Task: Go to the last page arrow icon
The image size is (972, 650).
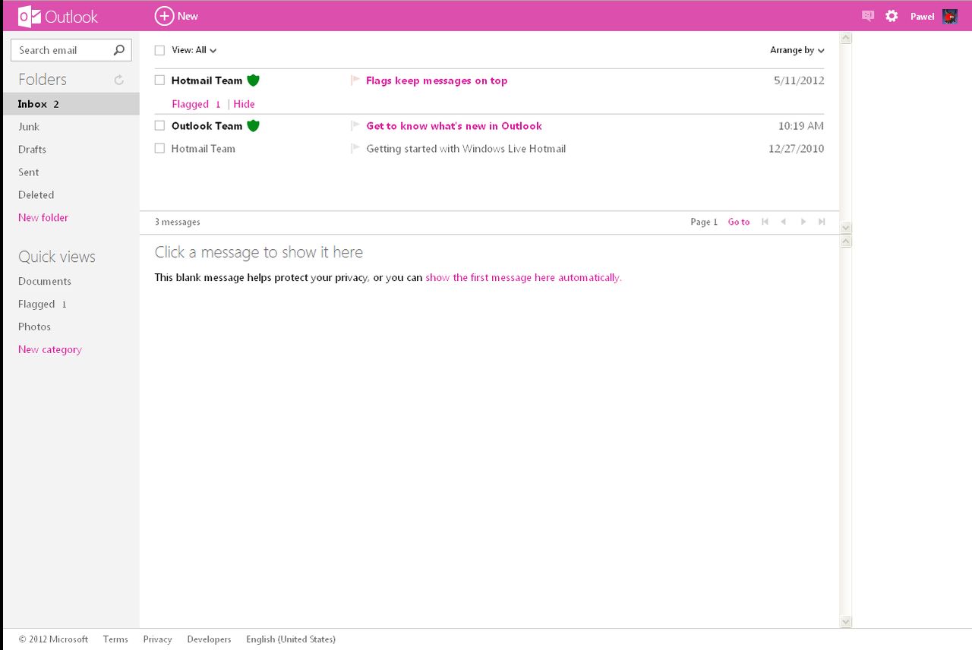Action: point(822,222)
